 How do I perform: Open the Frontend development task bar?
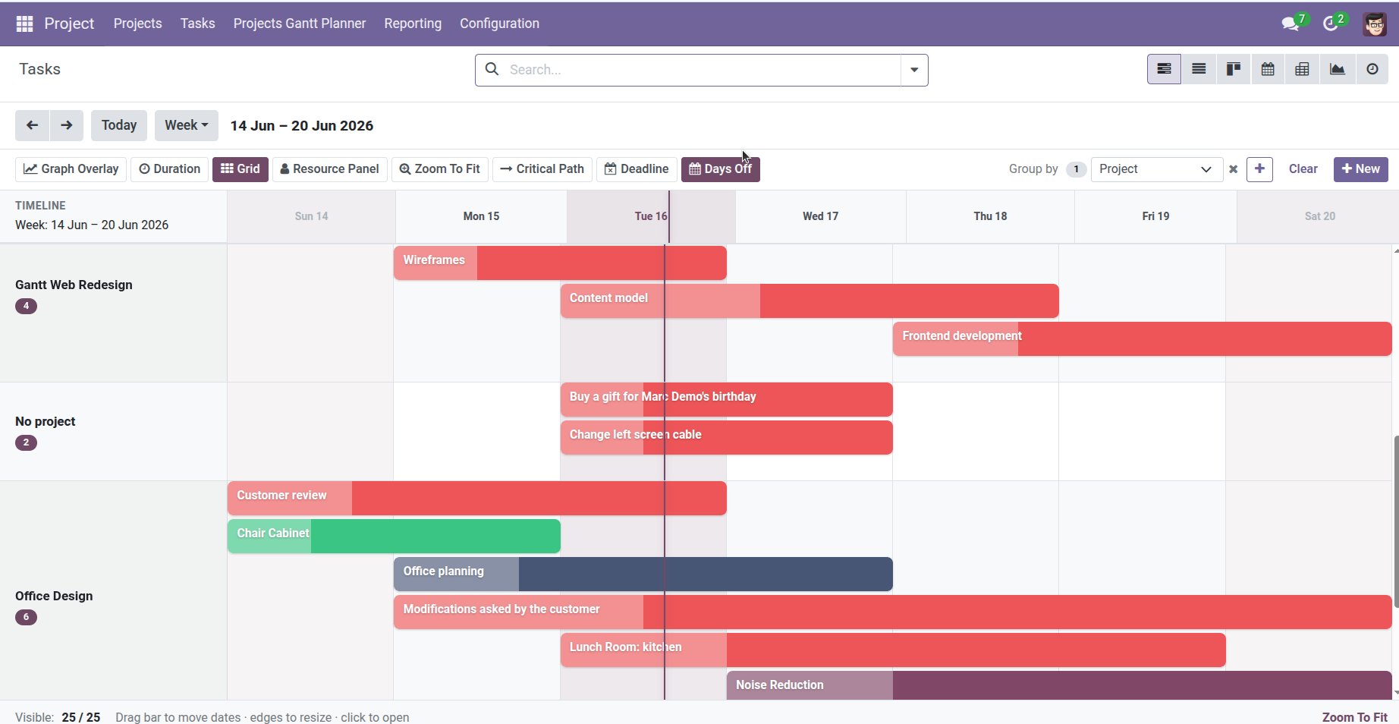pos(1143,338)
